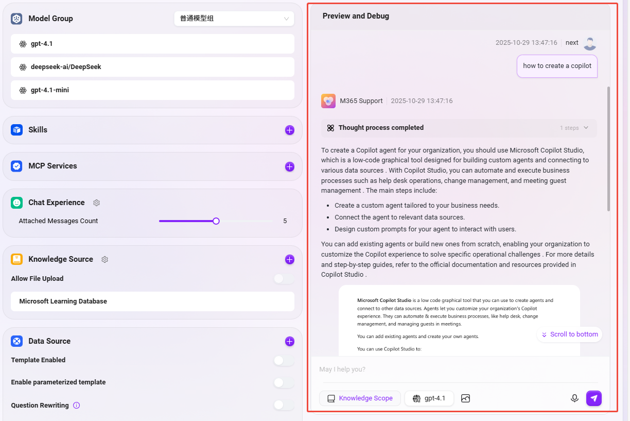This screenshot has width=630, height=421.
Task: Turn on Question Rewriting switch
Action: click(284, 405)
